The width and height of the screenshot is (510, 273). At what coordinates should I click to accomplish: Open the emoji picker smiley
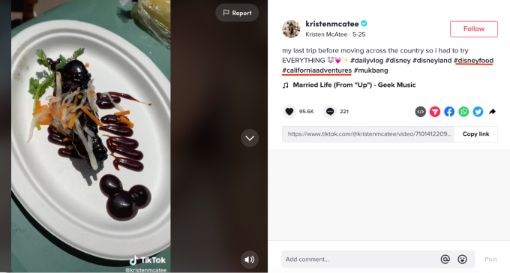(462, 259)
